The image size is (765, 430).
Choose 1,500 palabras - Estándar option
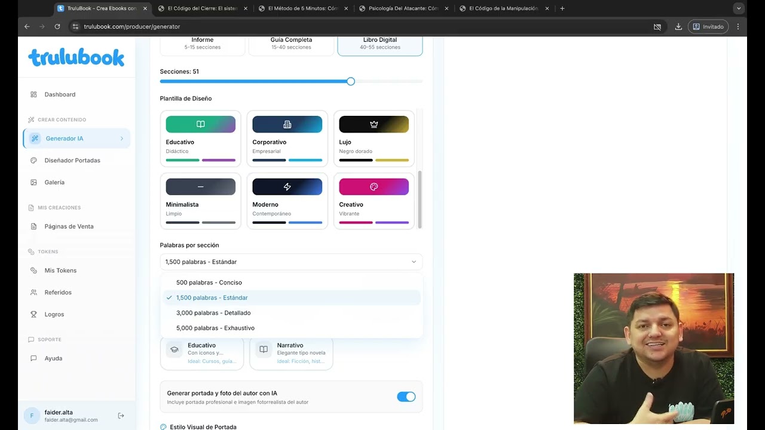click(291, 297)
